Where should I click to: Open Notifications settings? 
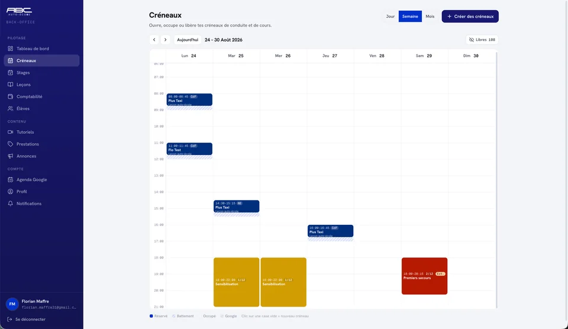41,204
